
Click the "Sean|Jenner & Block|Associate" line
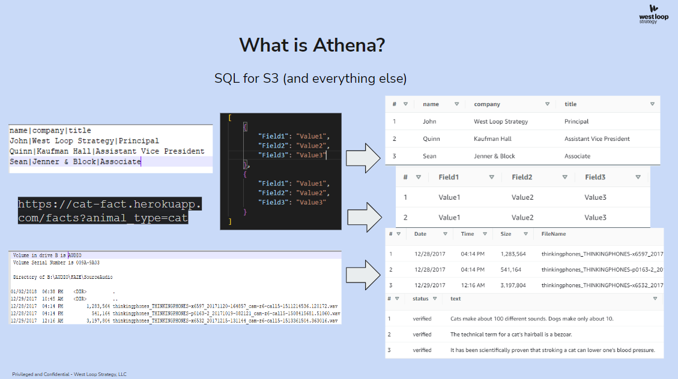(x=75, y=161)
